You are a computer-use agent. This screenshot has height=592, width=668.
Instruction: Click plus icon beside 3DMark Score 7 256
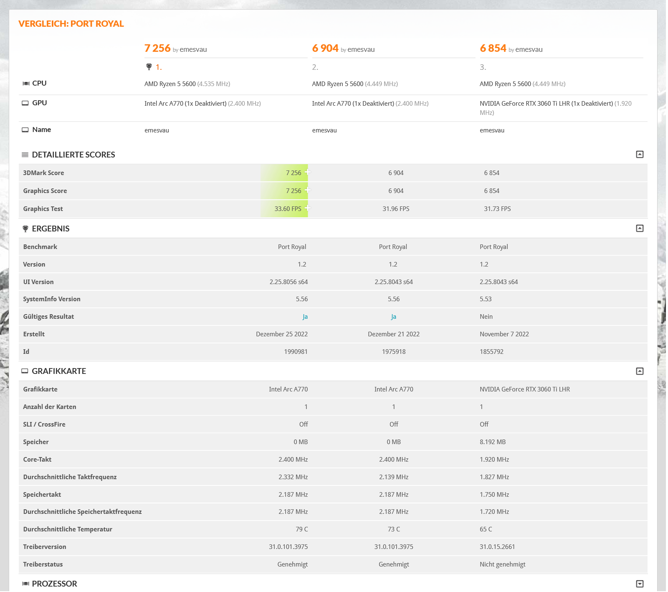pyautogui.click(x=308, y=172)
